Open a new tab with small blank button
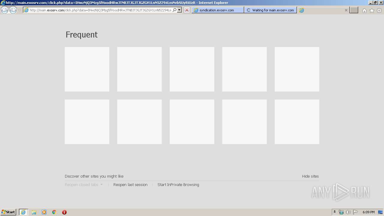Image resolution: width=384 pixels, height=216 pixels. [x=354, y=10]
